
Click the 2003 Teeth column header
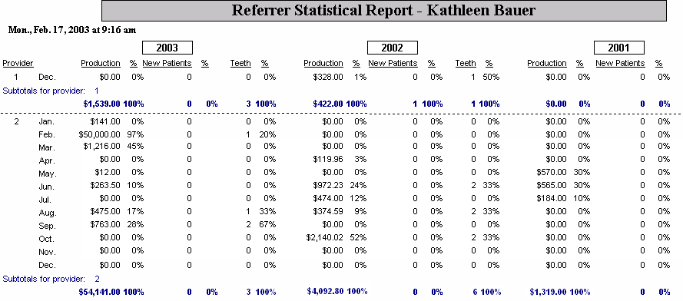coord(240,64)
